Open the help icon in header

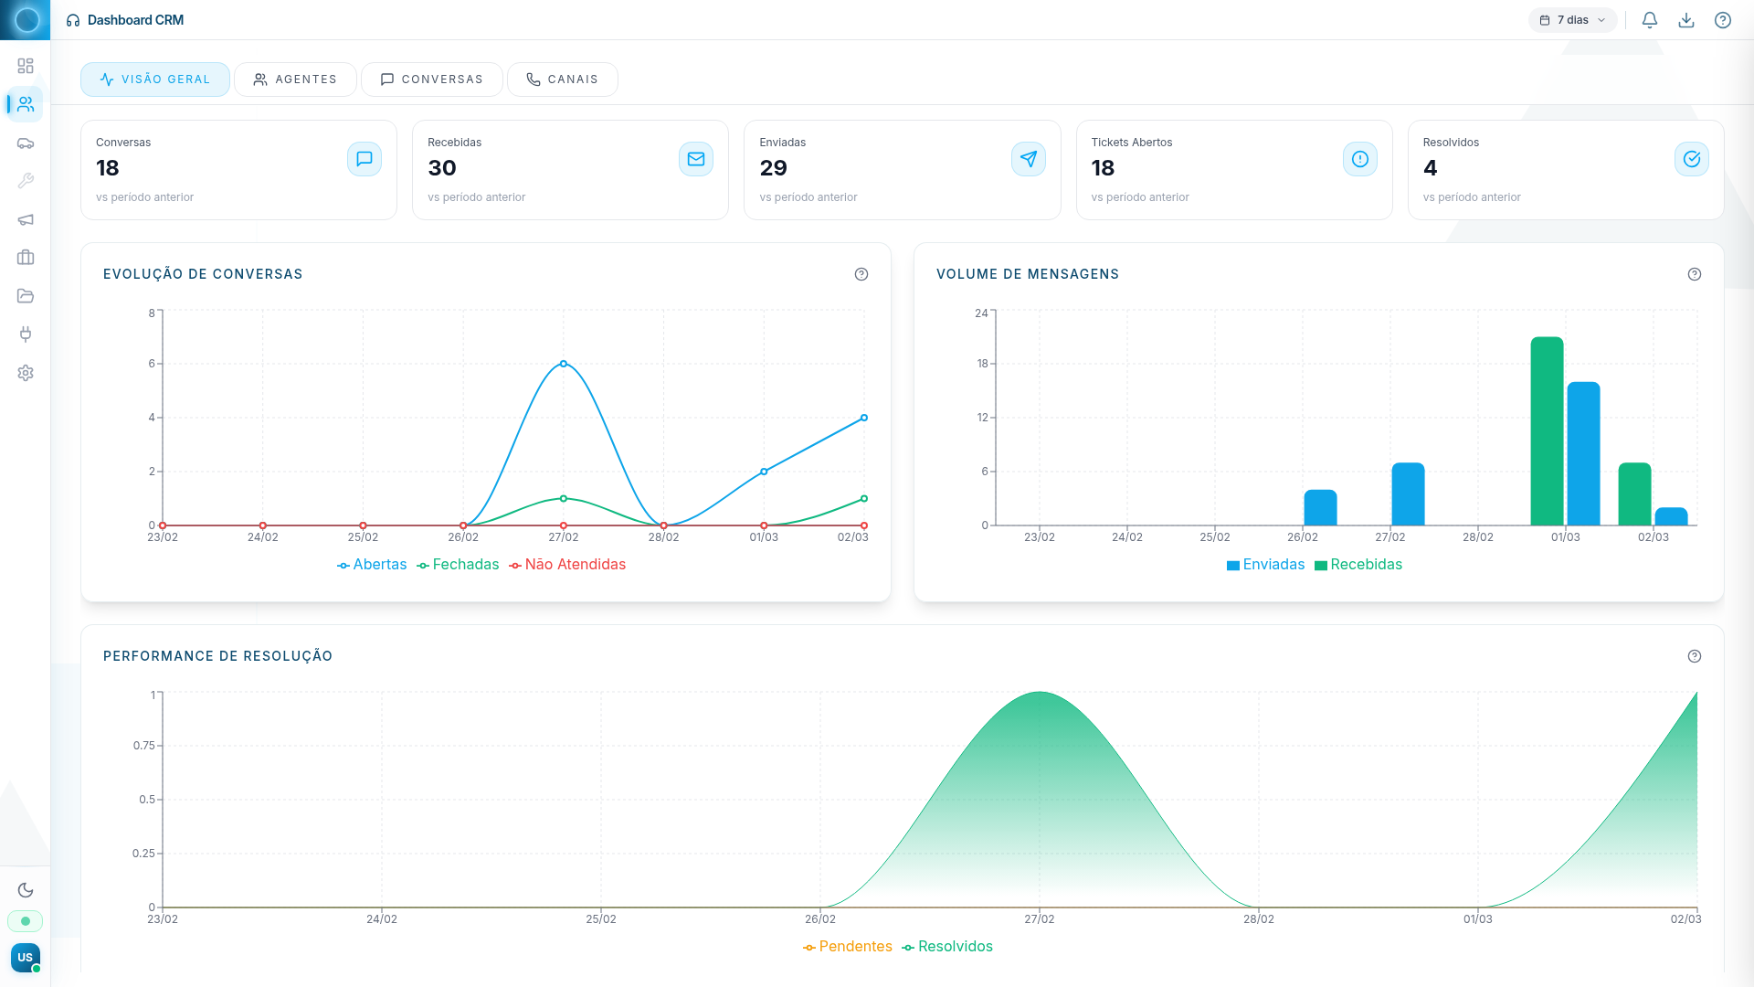pyautogui.click(x=1722, y=20)
